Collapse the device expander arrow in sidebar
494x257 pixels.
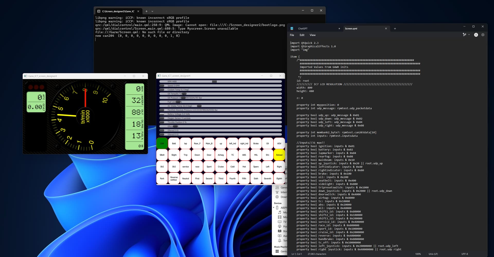click(x=274, y=208)
